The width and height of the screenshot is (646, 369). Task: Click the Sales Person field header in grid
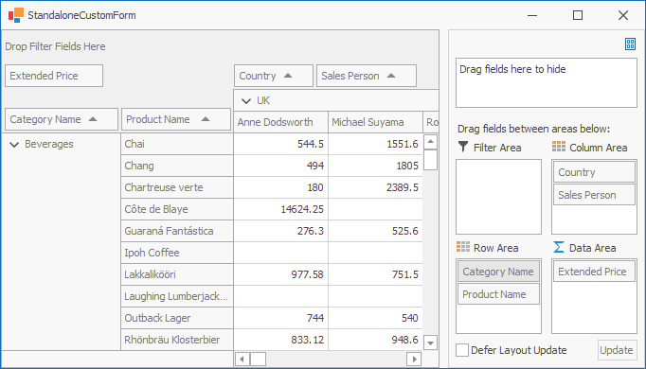tap(367, 76)
